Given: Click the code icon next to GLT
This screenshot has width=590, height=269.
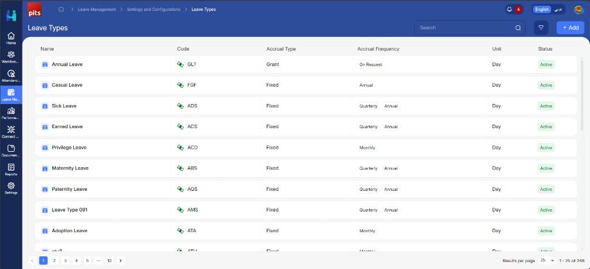Looking at the screenshot, I should pyautogui.click(x=180, y=64).
